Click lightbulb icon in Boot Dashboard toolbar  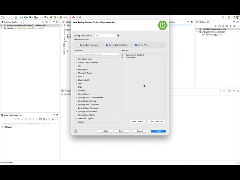44,119
